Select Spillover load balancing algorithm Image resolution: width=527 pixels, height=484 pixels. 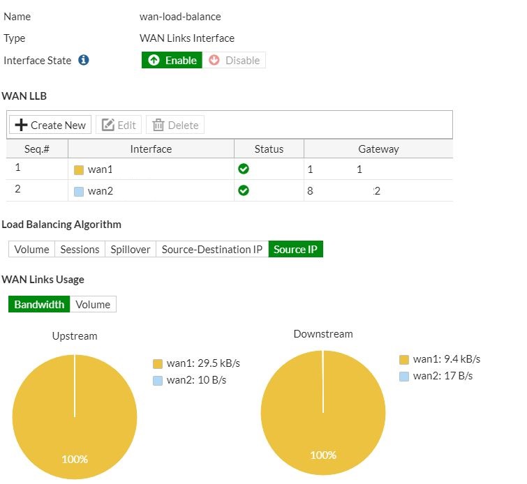pos(131,249)
